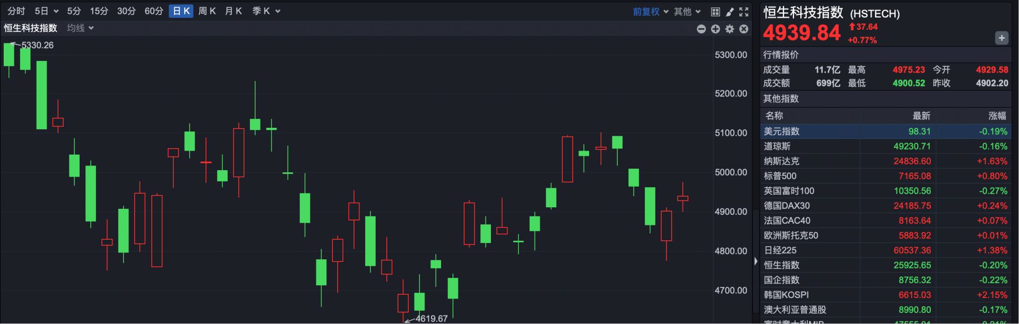Select the 日K daily chart tab

click(x=181, y=11)
